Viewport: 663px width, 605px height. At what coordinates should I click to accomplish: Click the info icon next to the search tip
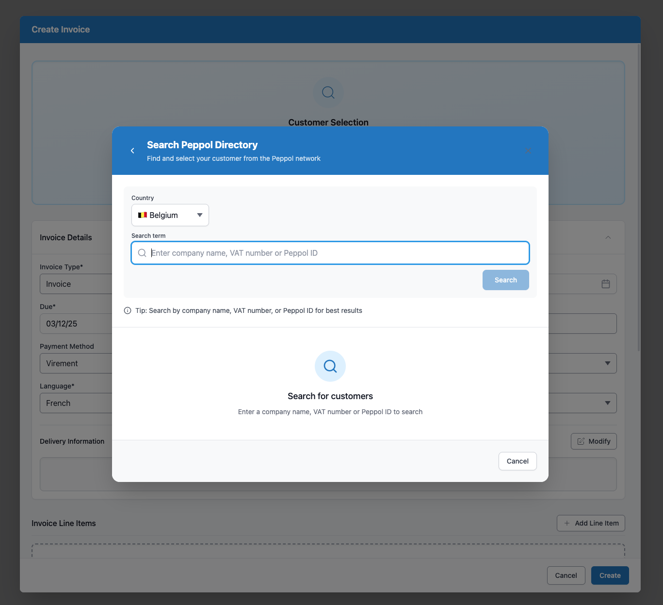[127, 310]
